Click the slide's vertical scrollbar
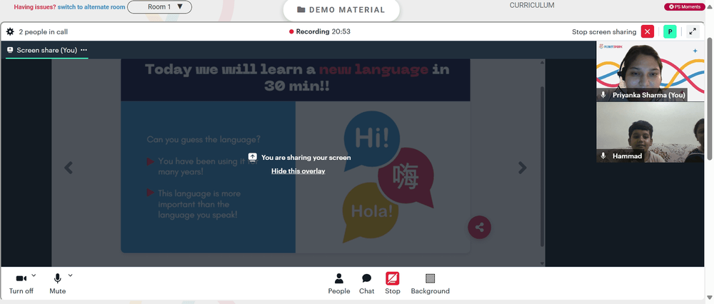Image resolution: width=714 pixels, height=304 pixels. tap(542, 166)
